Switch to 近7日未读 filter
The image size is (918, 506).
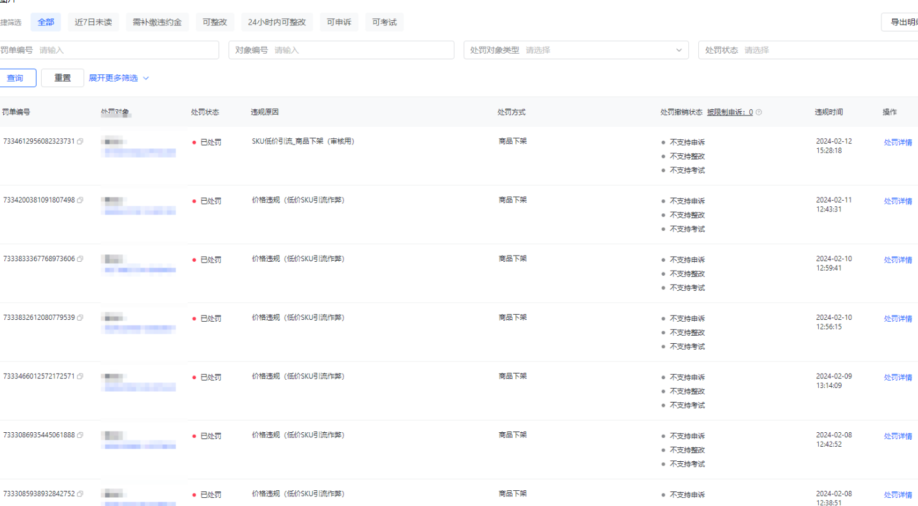[93, 22]
